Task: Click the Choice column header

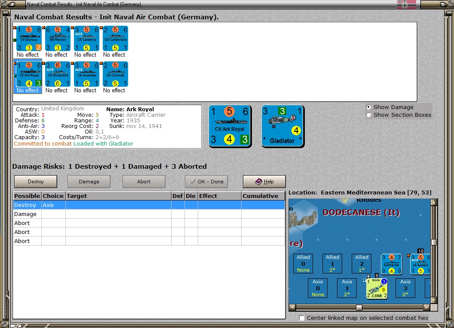Action: 53,196
